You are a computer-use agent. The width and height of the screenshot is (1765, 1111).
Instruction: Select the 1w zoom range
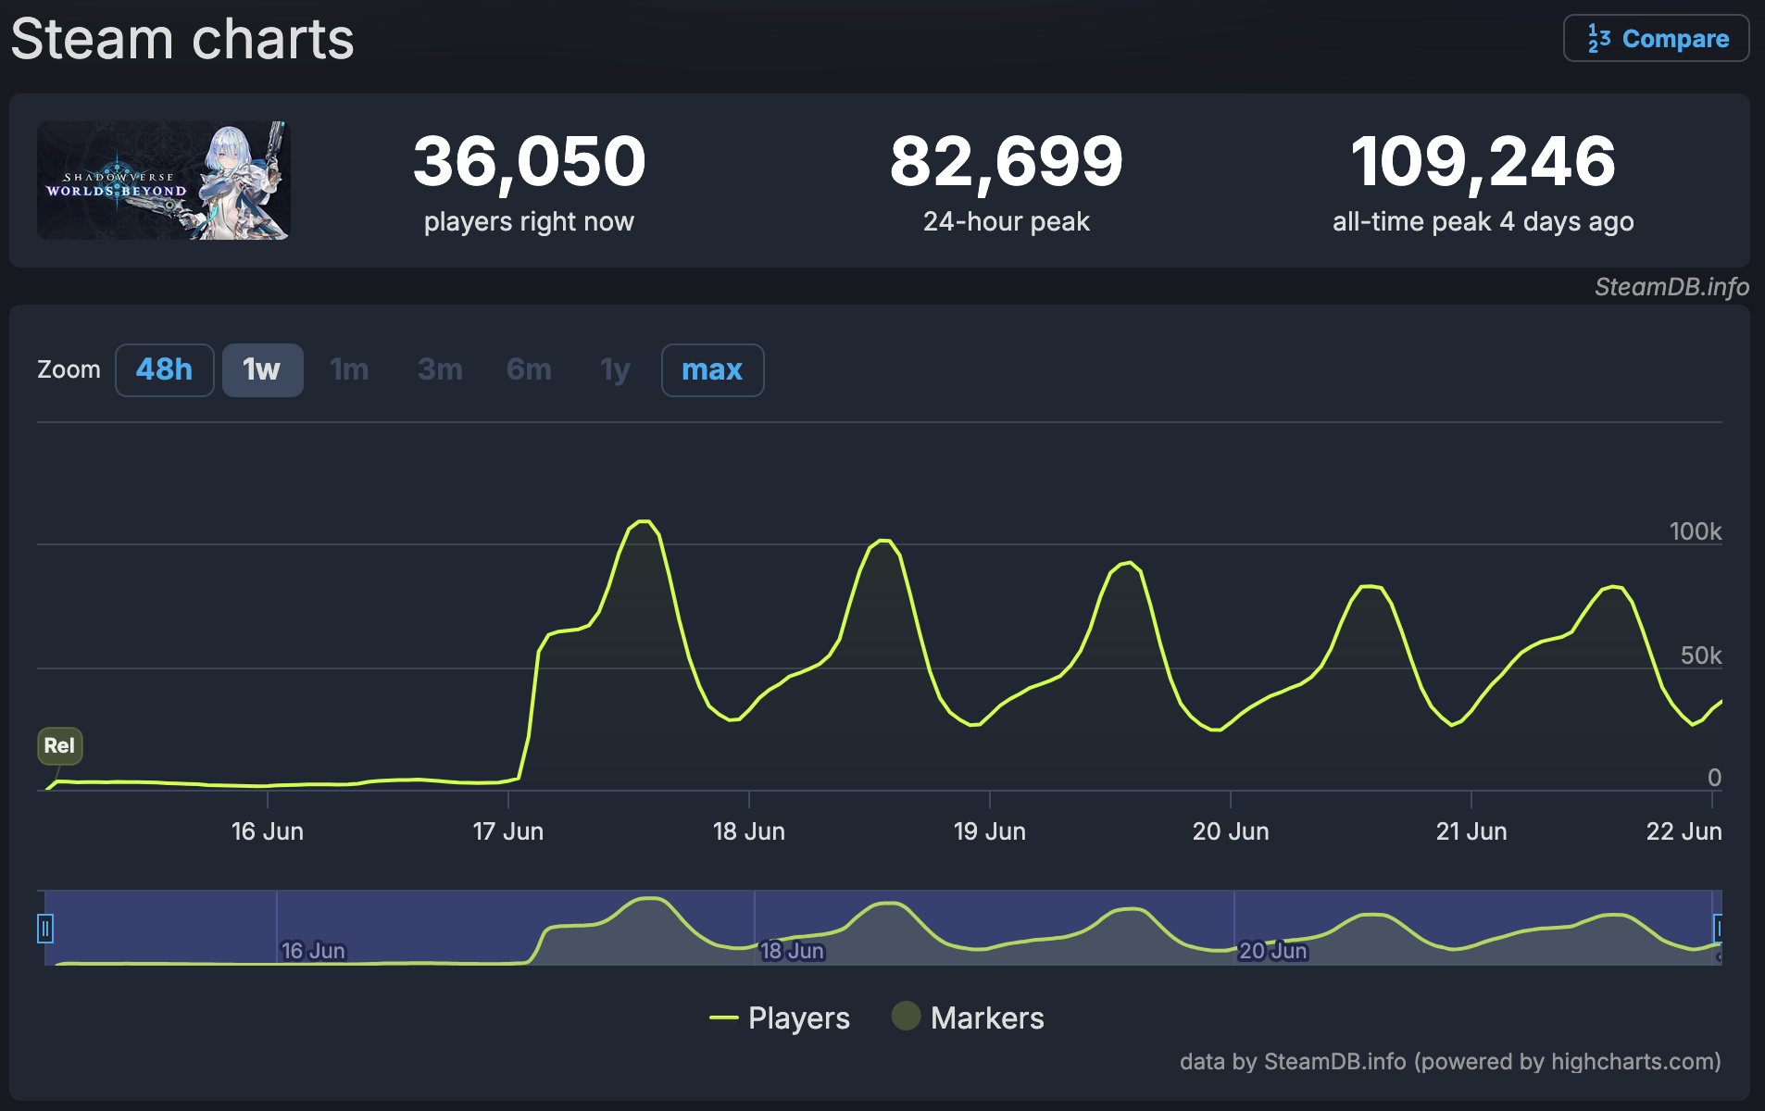262,370
